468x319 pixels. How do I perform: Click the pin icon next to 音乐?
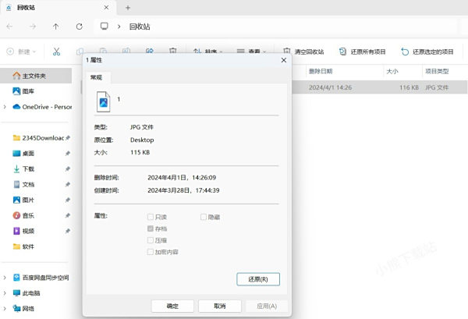pos(68,215)
